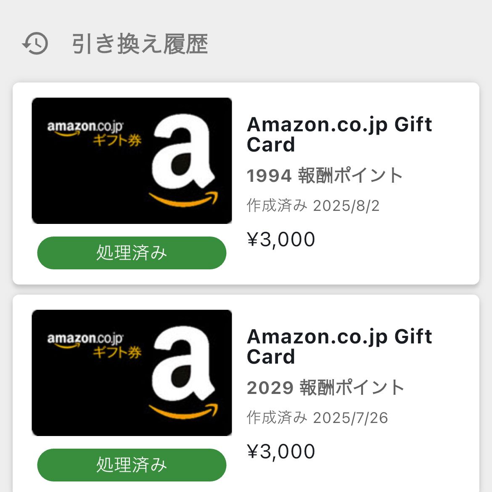Click the 作成済み 2025/8/2 date text
This screenshot has height=492, width=492.
313,206
